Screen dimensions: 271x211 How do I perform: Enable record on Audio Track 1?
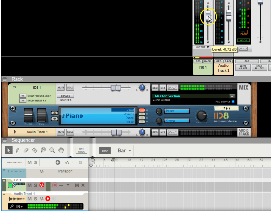coord(48,199)
